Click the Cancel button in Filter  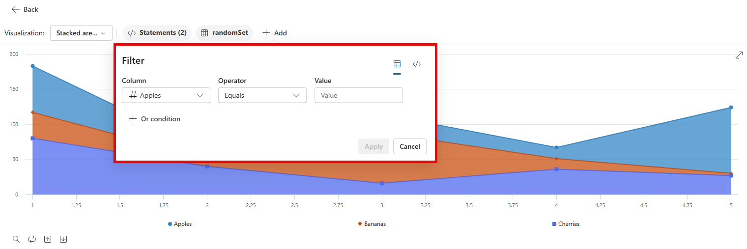tap(409, 146)
